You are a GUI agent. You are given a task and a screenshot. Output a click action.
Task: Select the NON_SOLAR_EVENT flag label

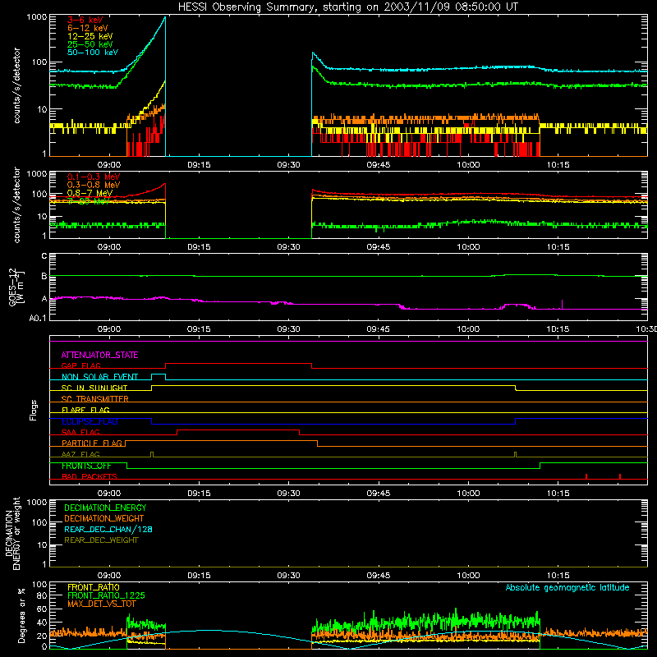(99, 377)
